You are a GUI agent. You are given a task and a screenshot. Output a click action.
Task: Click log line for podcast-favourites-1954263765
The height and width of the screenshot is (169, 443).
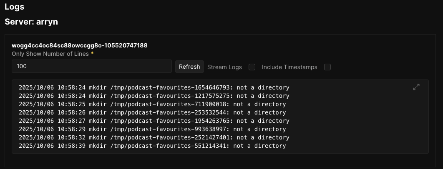pyautogui.click(x=154, y=121)
